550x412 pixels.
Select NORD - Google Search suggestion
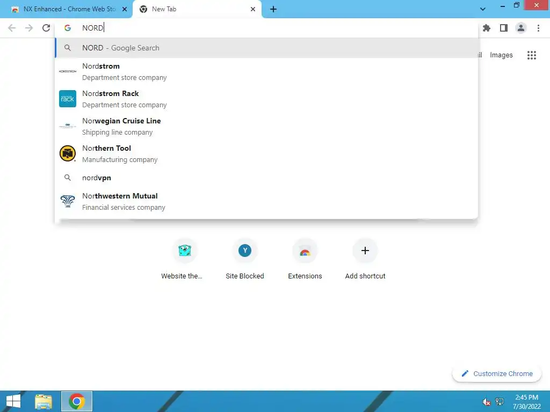point(266,48)
